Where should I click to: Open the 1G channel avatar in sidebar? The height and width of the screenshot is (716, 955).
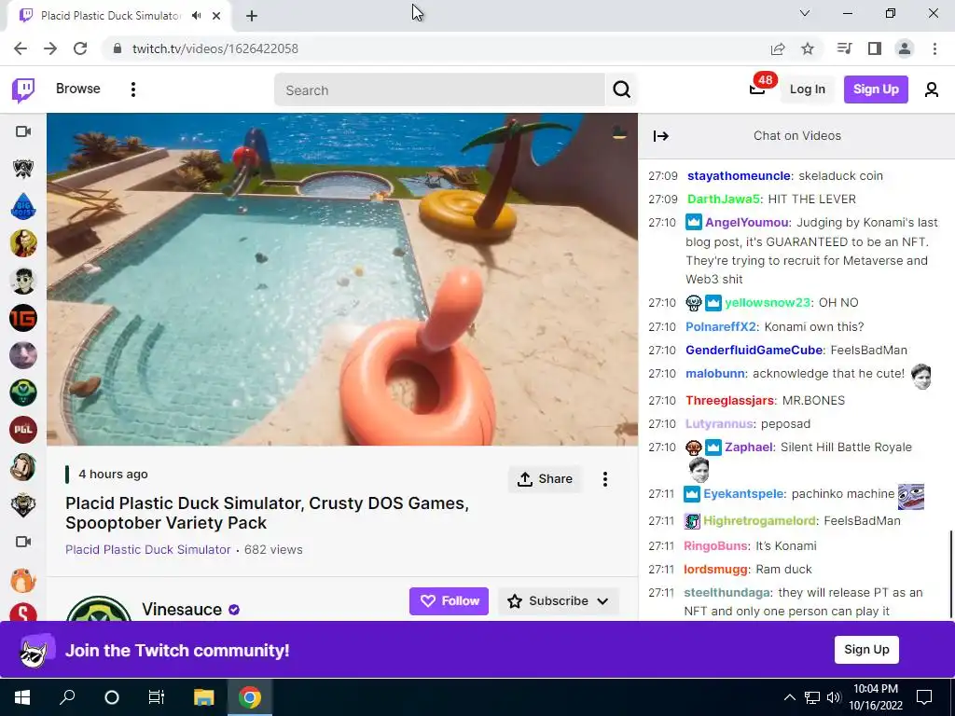click(x=23, y=318)
